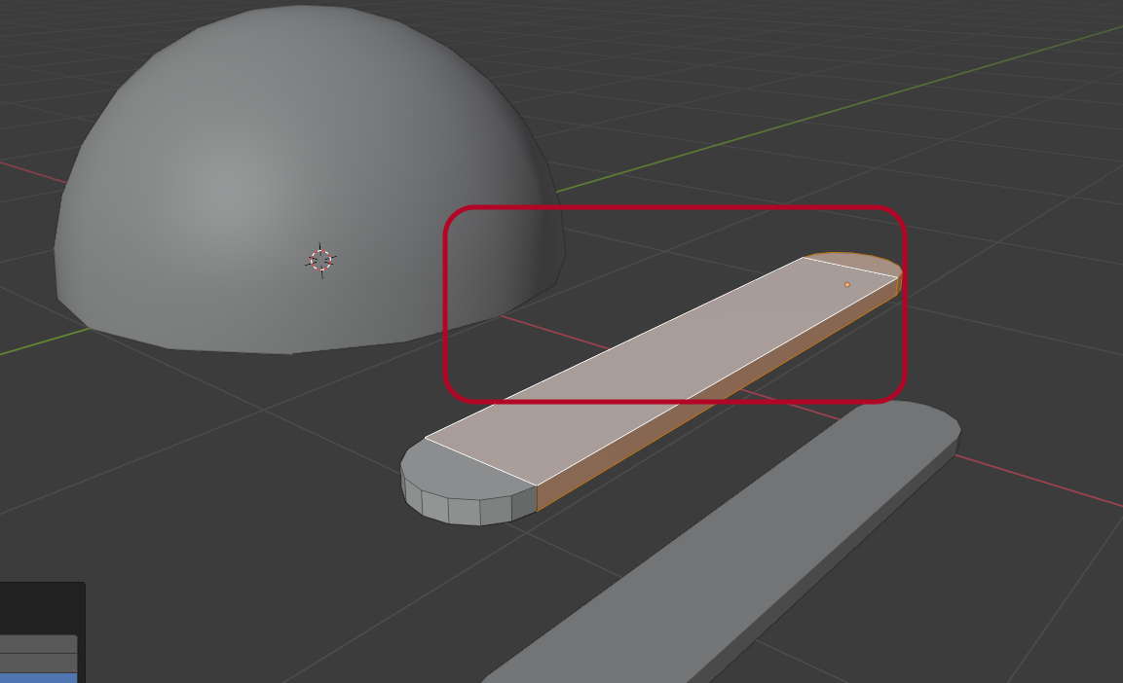1123x683 pixels.
Task: Click the orange origin dot on the paddle
Action: click(x=847, y=285)
